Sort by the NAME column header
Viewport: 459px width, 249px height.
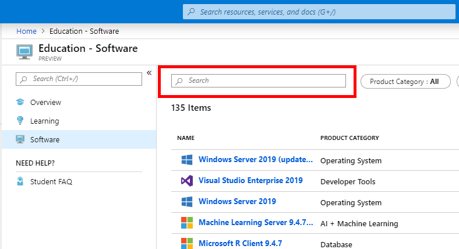[x=186, y=138]
